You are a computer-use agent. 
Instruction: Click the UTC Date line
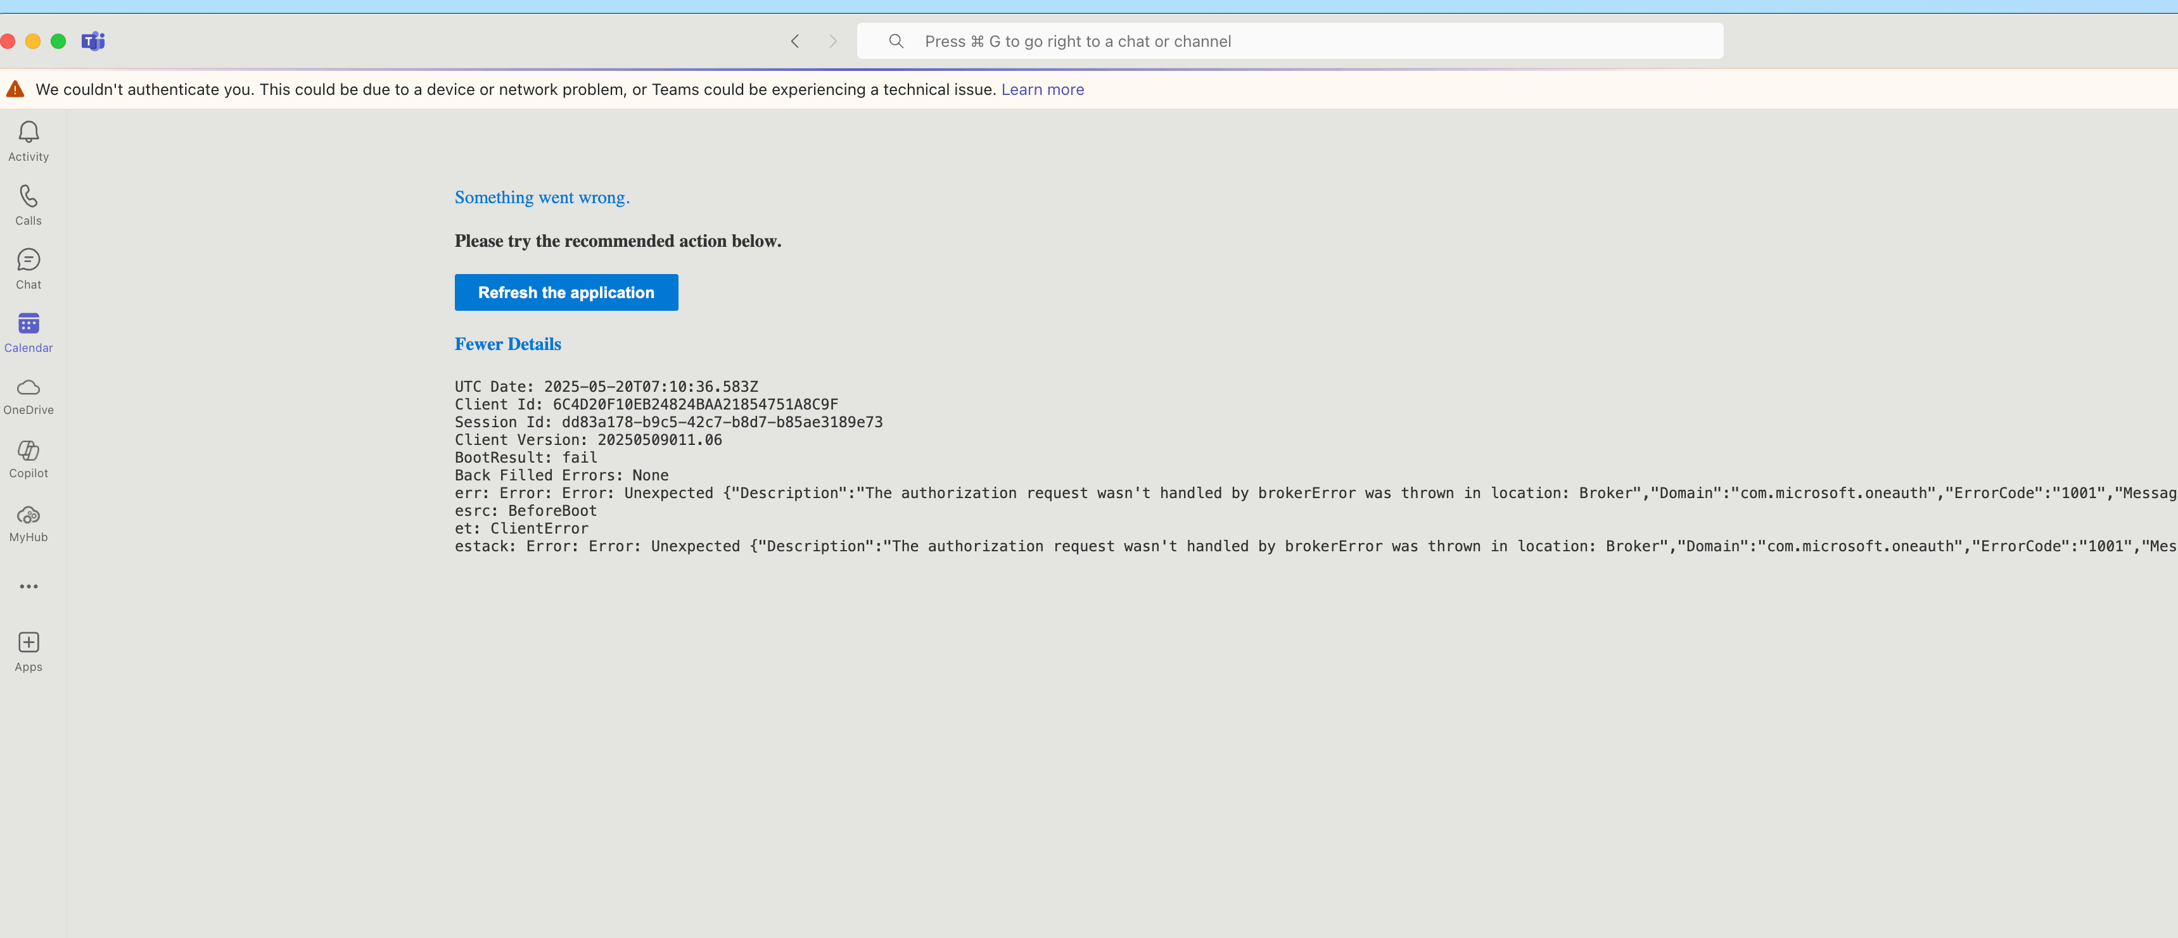pos(606,387)
